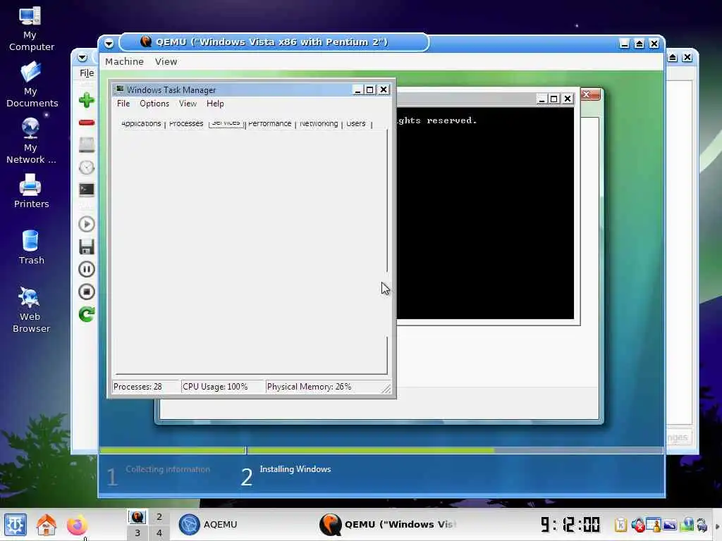This screenshot has width=722, height=541.
Task: Click the Klipper clipboard tray icon
Action: [620, 524]
